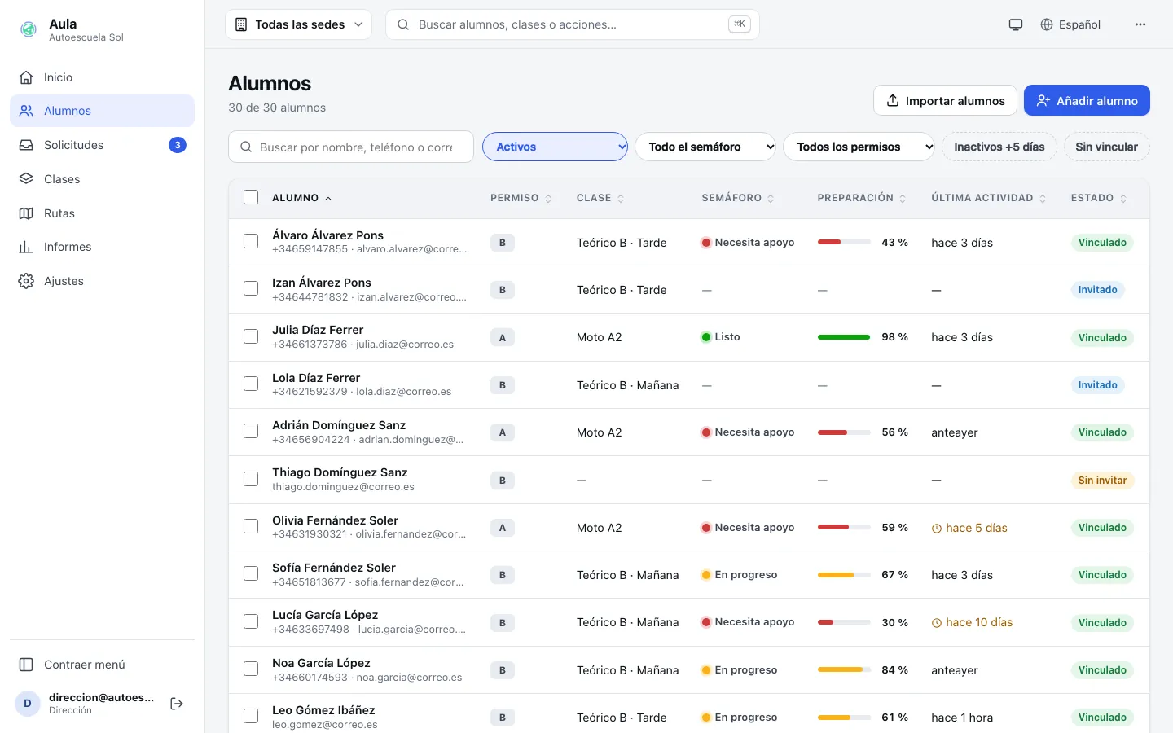The height and width of the screenshot is (733, 1173).
Task: Open the three-dot more options menu
Action: click(x=1140, y=24)
